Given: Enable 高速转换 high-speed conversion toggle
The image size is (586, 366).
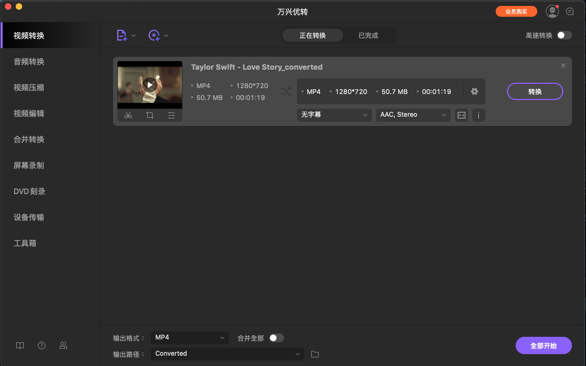Looking at the screenshot, I should click(x=563, y=34).
